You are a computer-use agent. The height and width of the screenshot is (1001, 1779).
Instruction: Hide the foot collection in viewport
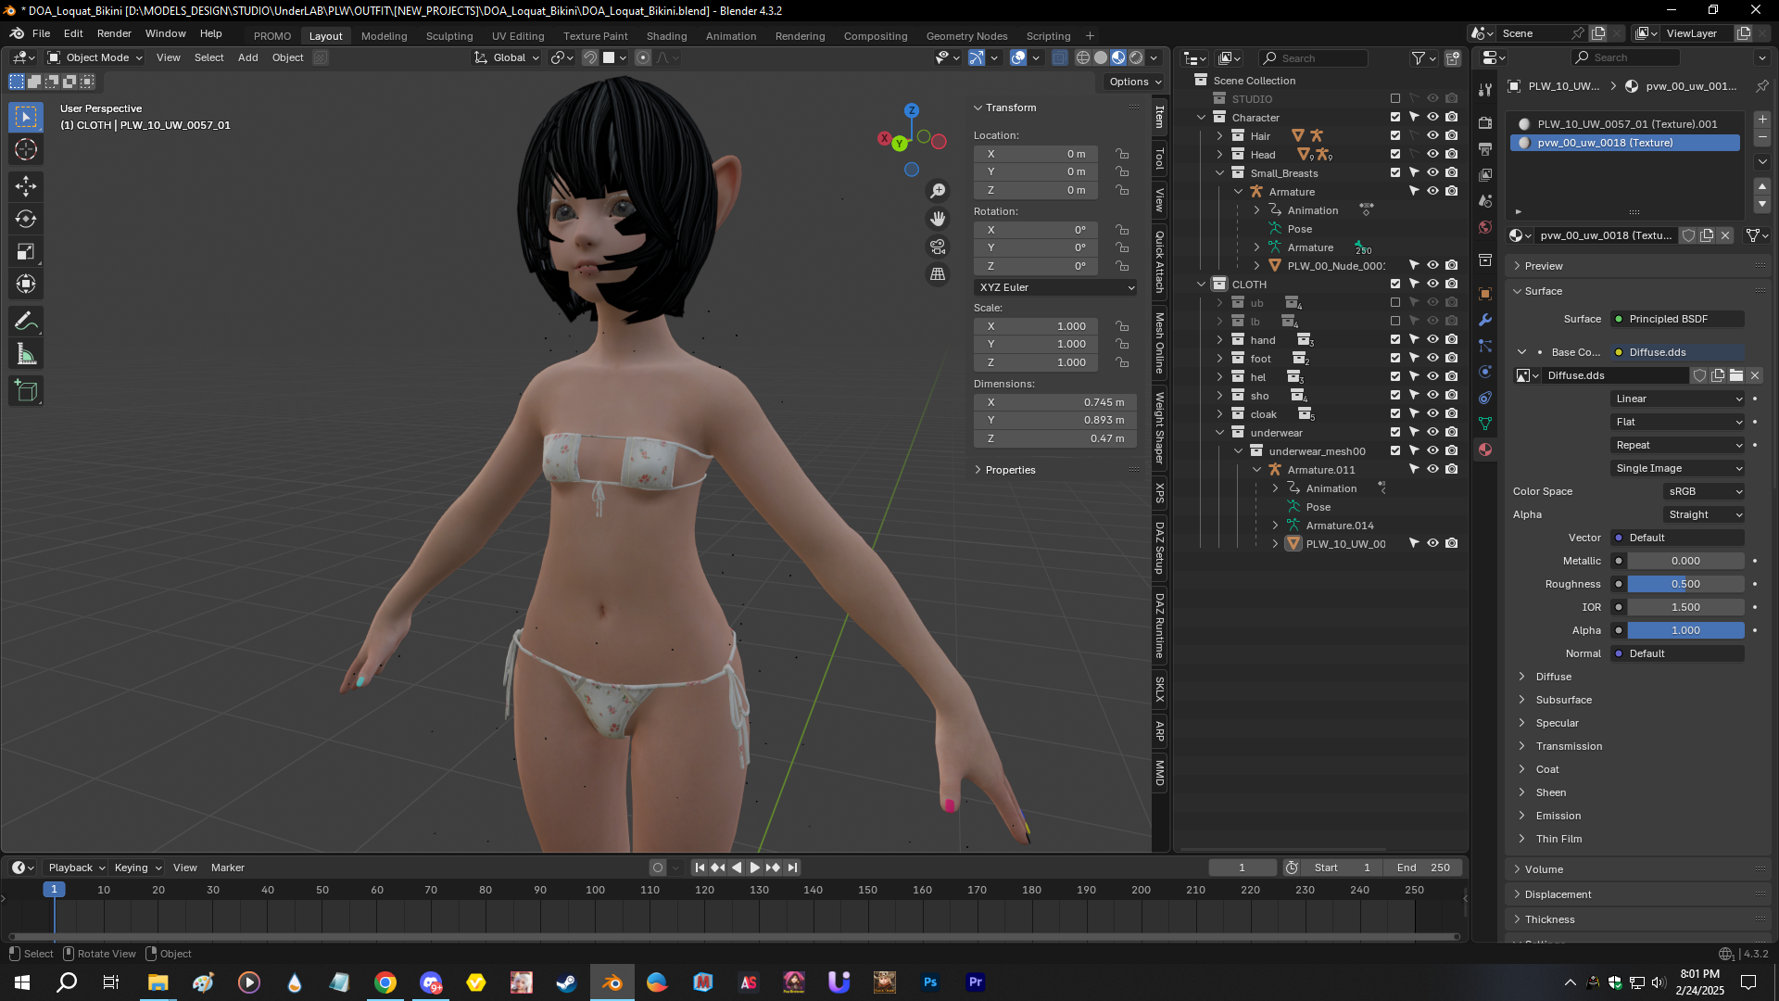[x=1432, y=359]
